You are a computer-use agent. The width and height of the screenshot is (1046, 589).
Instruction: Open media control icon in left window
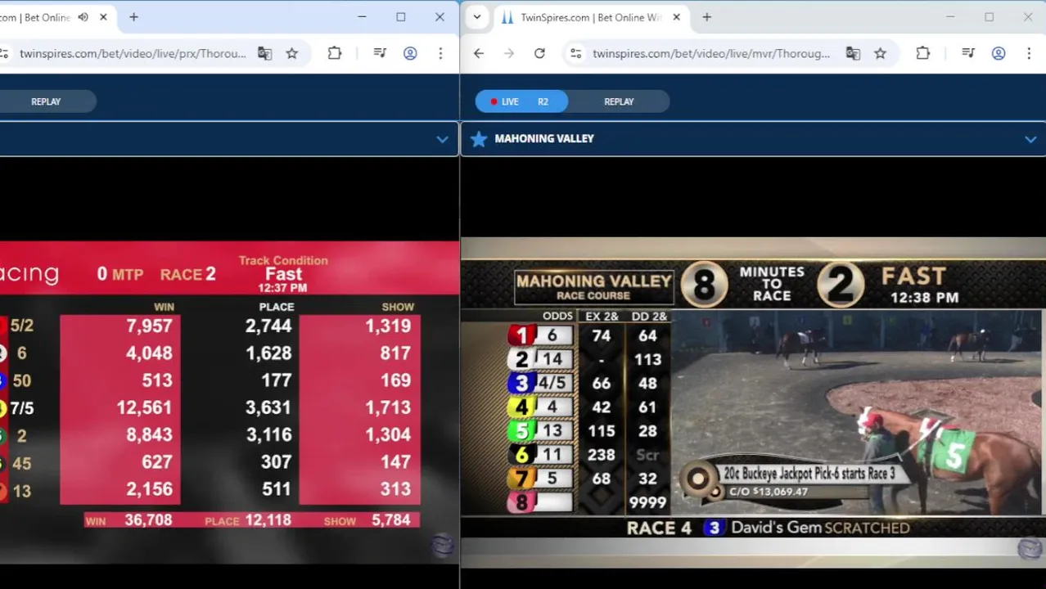click(x=380, y=53)
